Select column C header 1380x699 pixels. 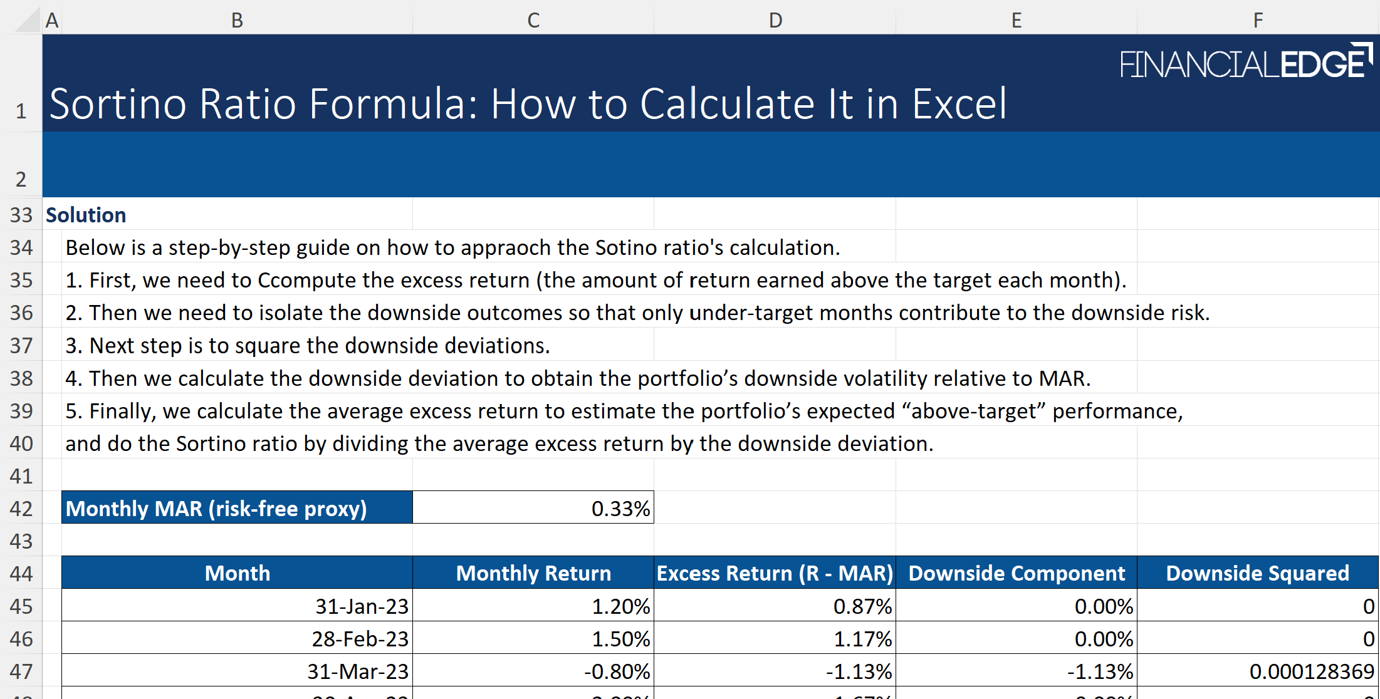pyautogui.click(x=533, y=20)
